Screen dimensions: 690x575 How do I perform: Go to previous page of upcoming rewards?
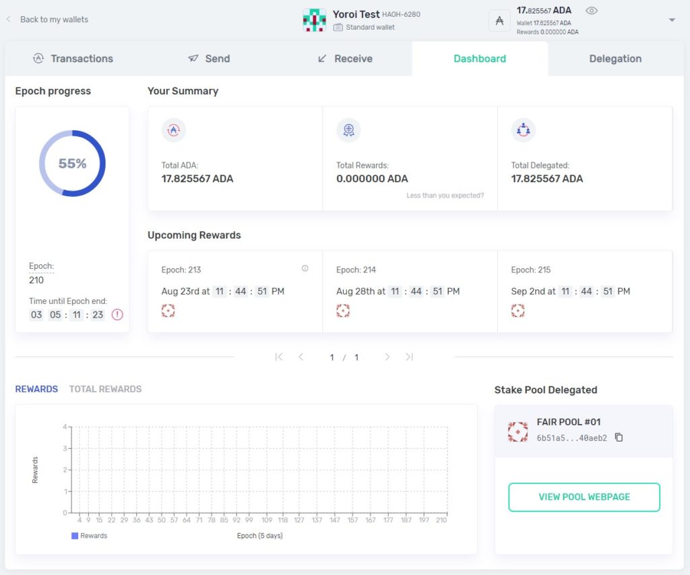coord(301,357)
